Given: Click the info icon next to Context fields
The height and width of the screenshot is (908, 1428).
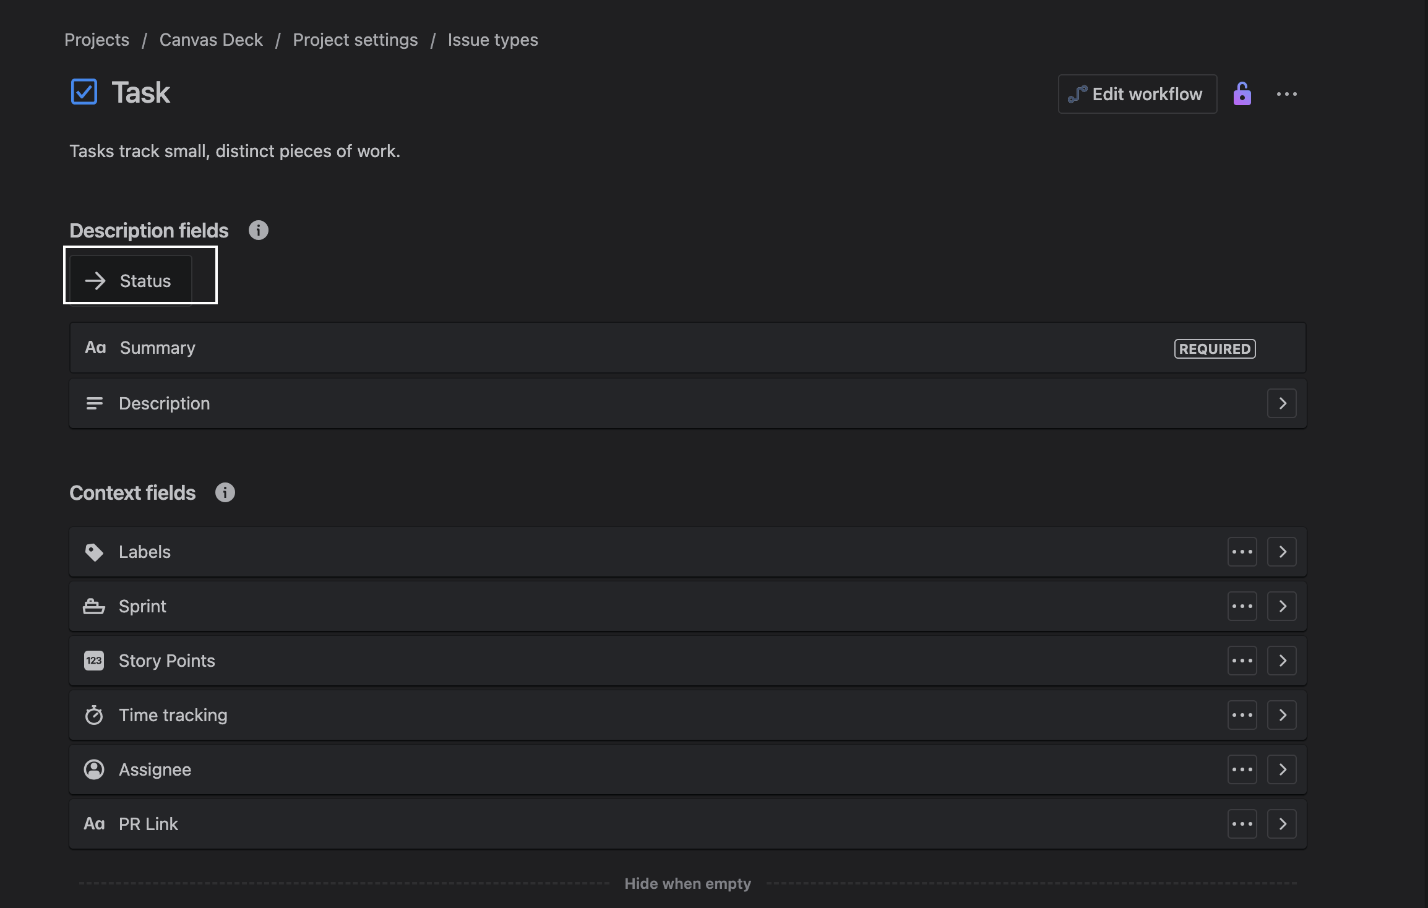Looking at the screenshot, I should (225, 492).
